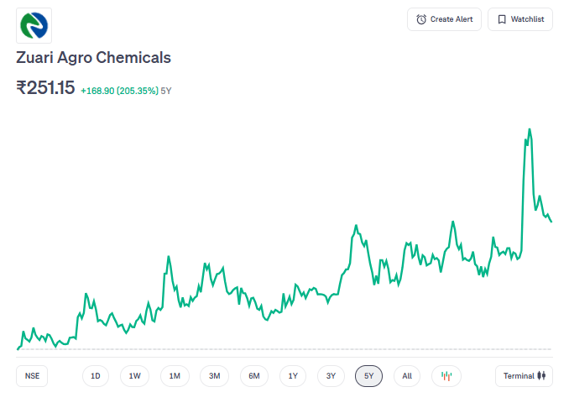
Task: Show the 3M price history
Action: pyautogui.click(x=214, y=376)
